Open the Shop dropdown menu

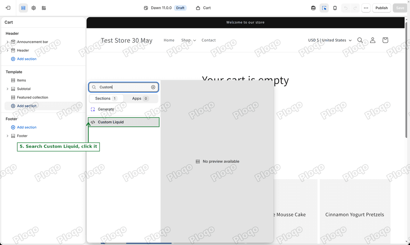point(188,40)
